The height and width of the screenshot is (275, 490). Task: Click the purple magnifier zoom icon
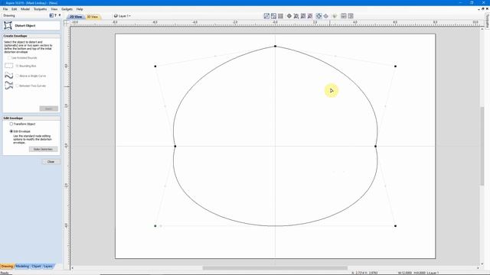(x=309, y=16)
